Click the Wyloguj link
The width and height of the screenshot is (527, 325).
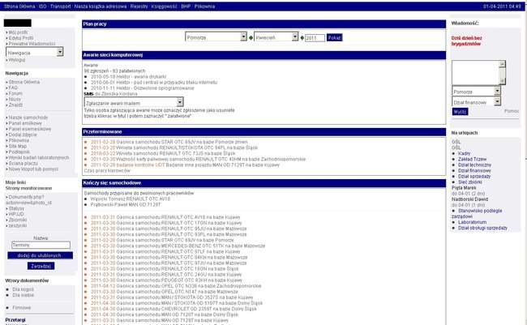[17, 60]
